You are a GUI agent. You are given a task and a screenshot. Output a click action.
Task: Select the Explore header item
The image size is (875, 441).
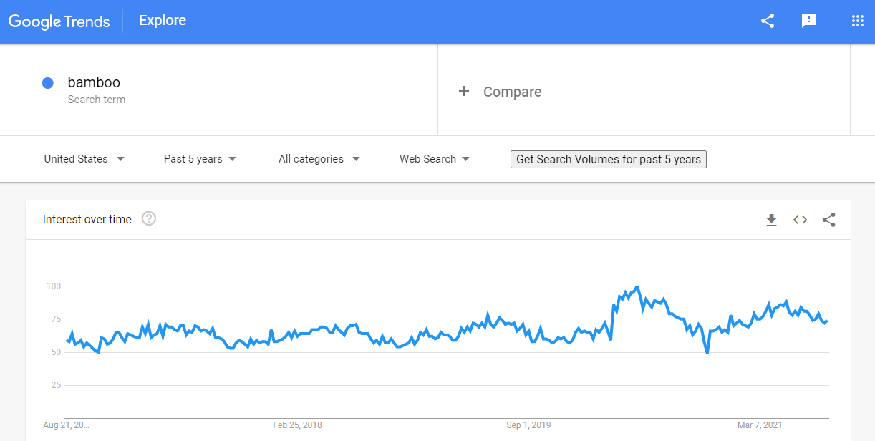(x=163, y=21)
